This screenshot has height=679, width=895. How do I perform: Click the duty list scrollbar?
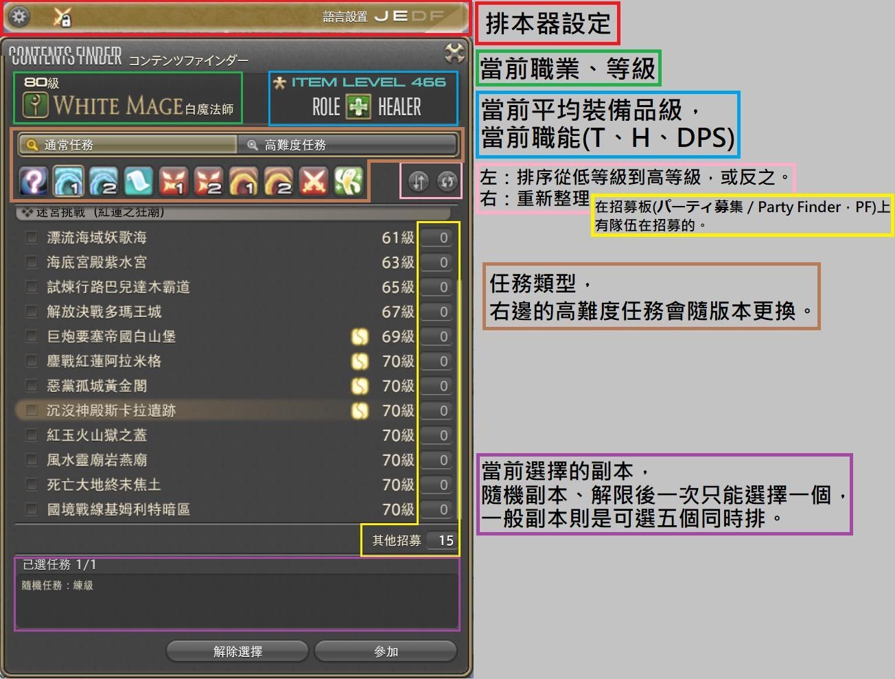pyautogui.click(x=458, y=400)
